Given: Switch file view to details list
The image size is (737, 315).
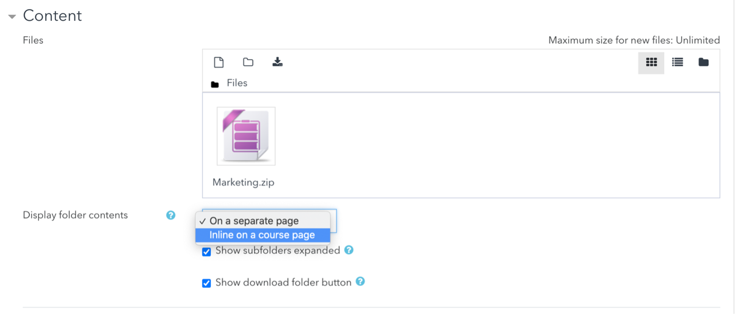Looking at the screenshot, I should [677, 62].
